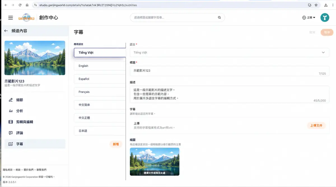
Task: Open the 隱私條款 link
Action: [8, 170]
